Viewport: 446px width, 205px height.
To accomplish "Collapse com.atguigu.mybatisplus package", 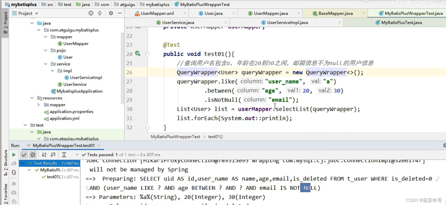I will coord(39,30).
